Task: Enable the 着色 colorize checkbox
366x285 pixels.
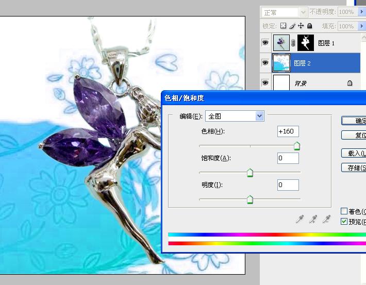Action: pos(344,211)
